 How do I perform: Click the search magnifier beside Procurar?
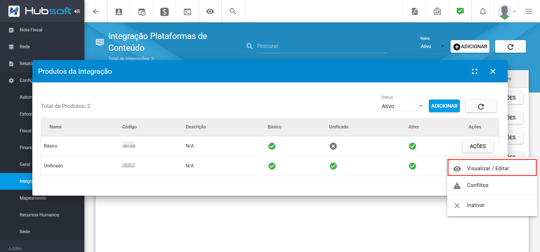(249, 46)
